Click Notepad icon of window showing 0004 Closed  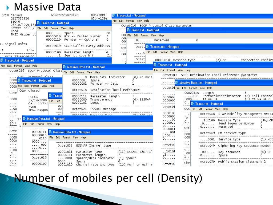point(19,81)
